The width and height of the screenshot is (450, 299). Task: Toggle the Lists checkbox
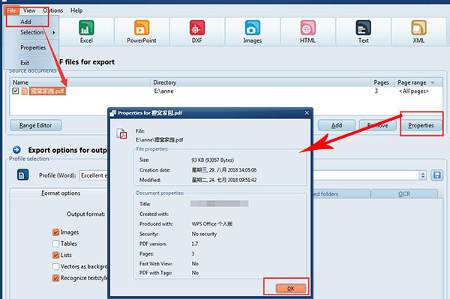click(x=55, y=255)
